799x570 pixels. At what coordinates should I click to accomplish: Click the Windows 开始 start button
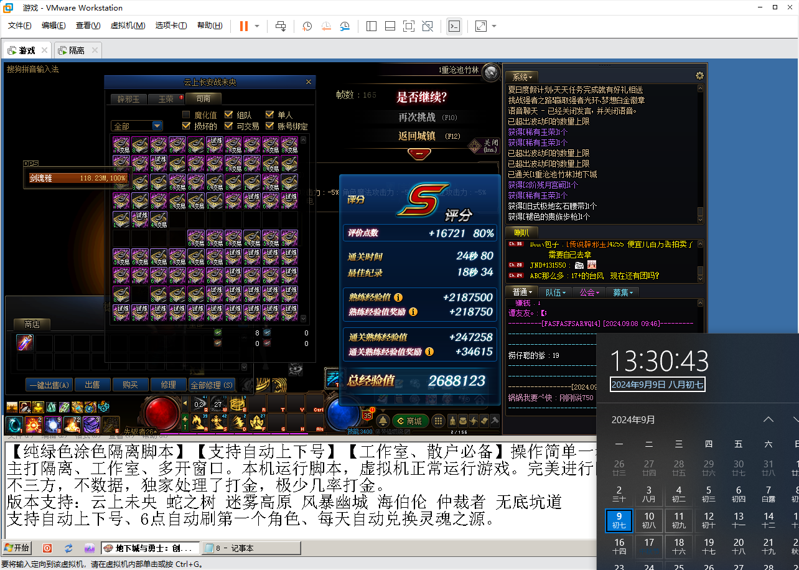[17, 548]
